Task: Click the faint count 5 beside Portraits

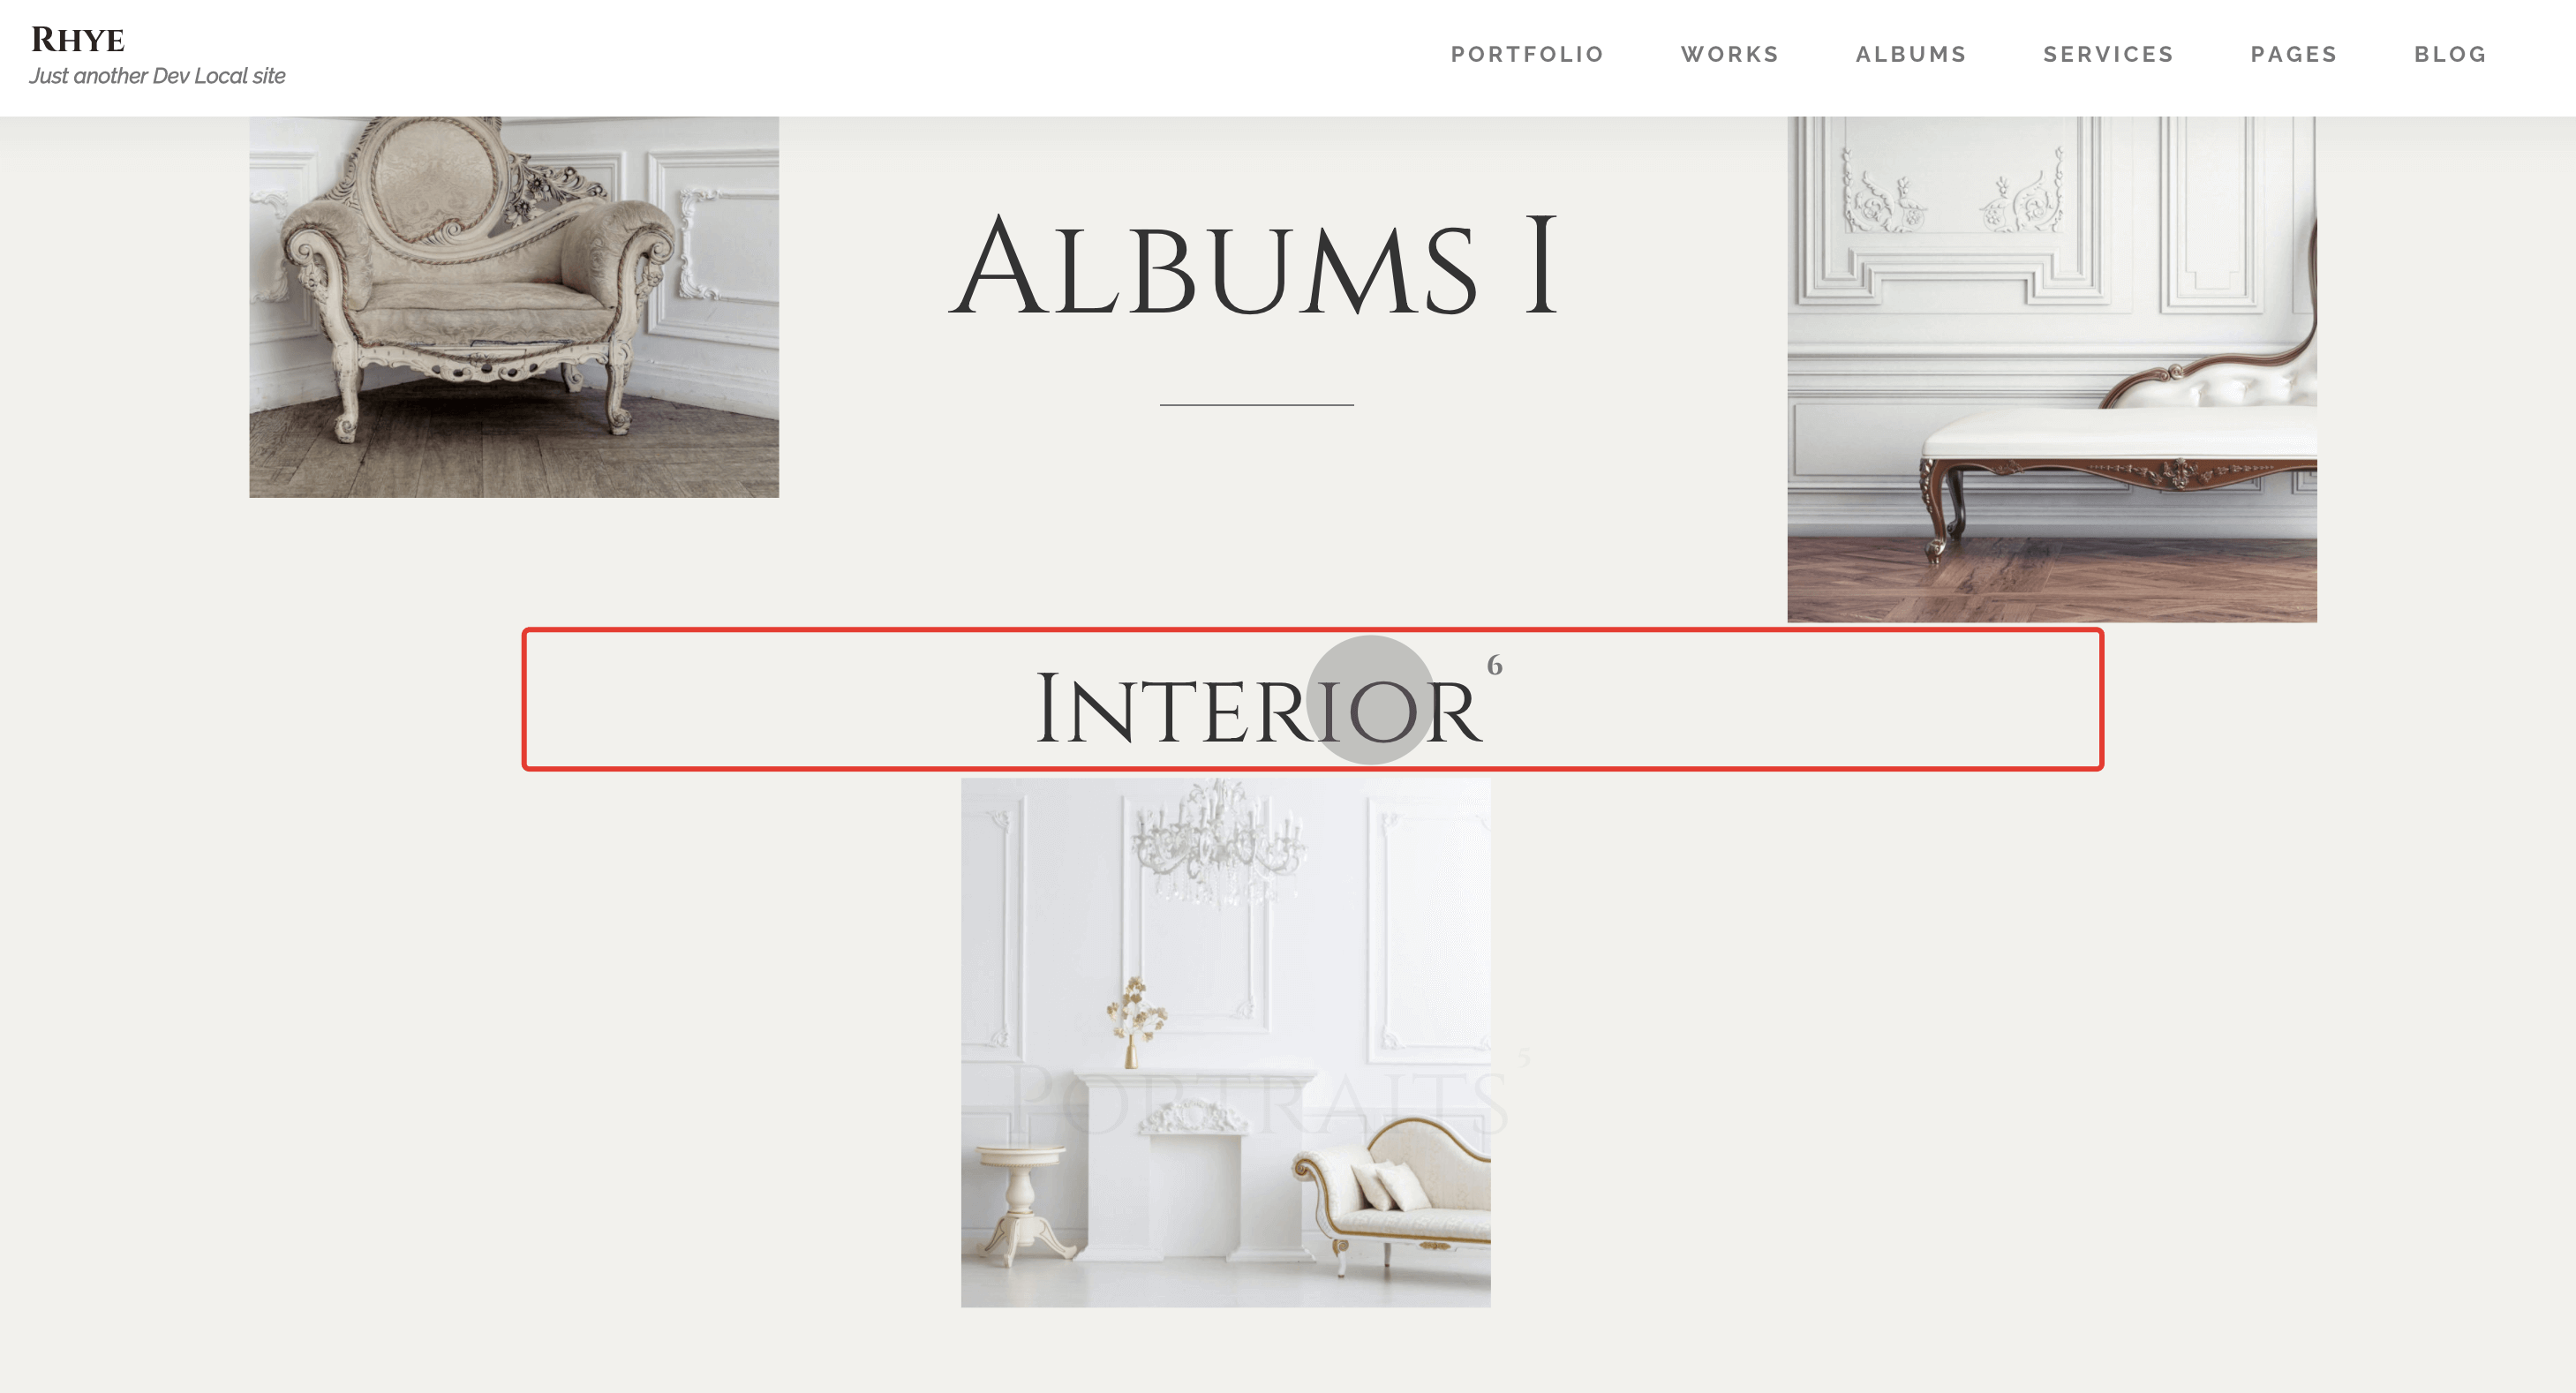Action: click(1524, 1057)
